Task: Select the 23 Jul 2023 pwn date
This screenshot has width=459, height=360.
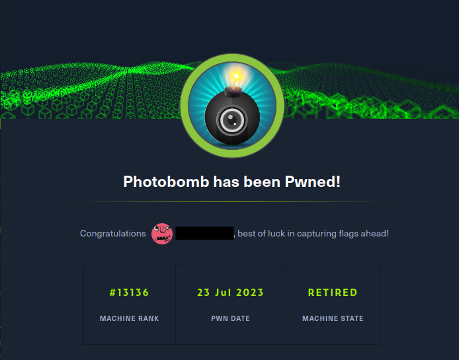Action: (230, 293)
